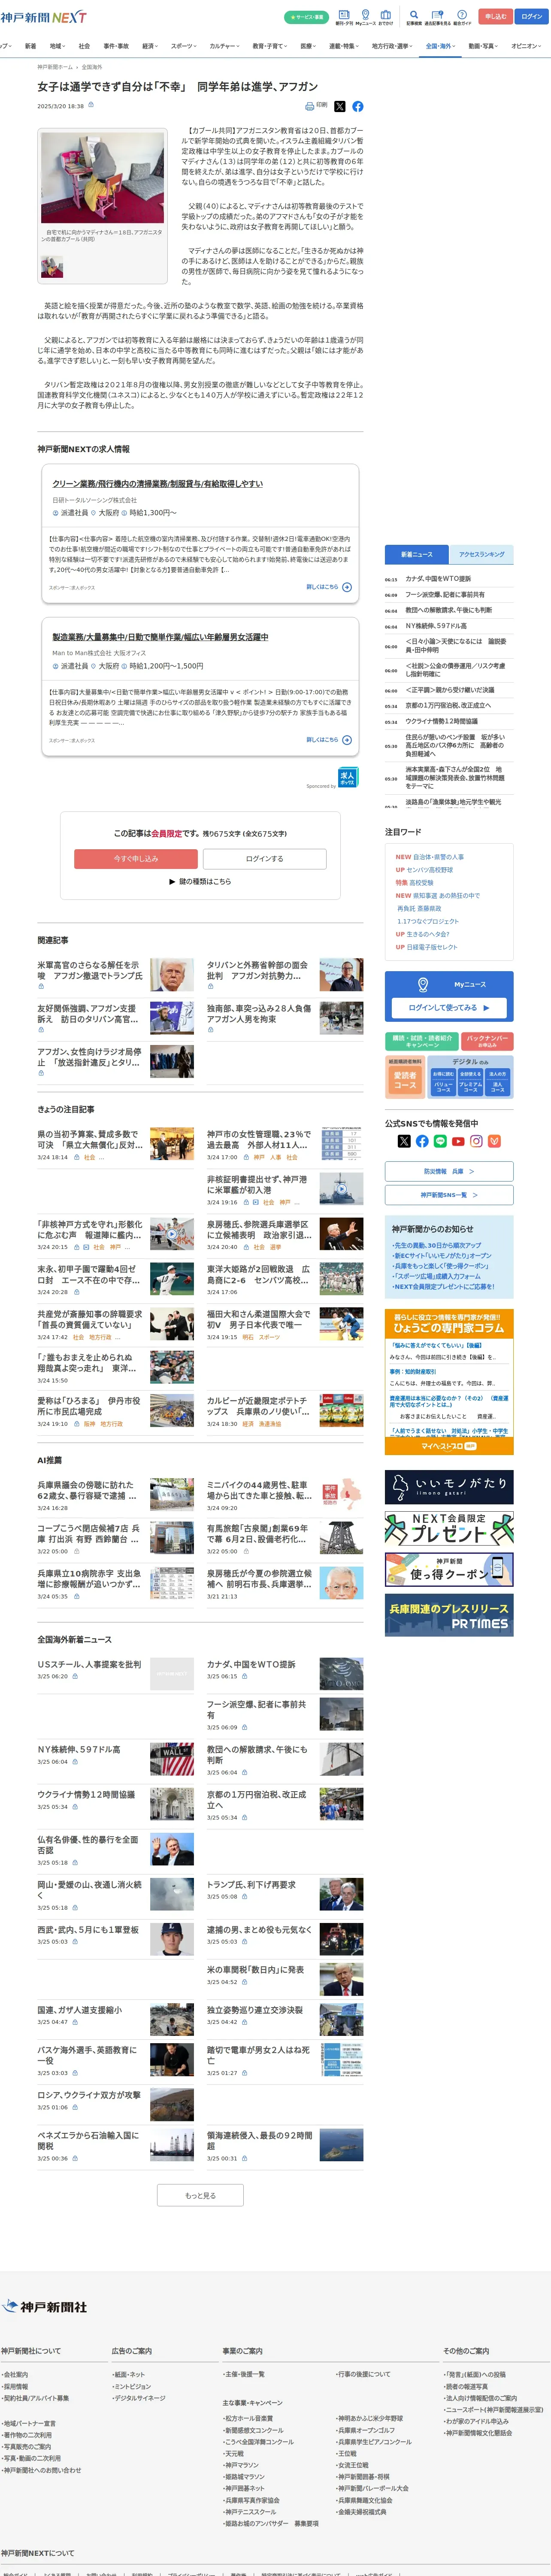Click green サービス・事業 button
This screenshot has width=551, height=2576.
306,17
